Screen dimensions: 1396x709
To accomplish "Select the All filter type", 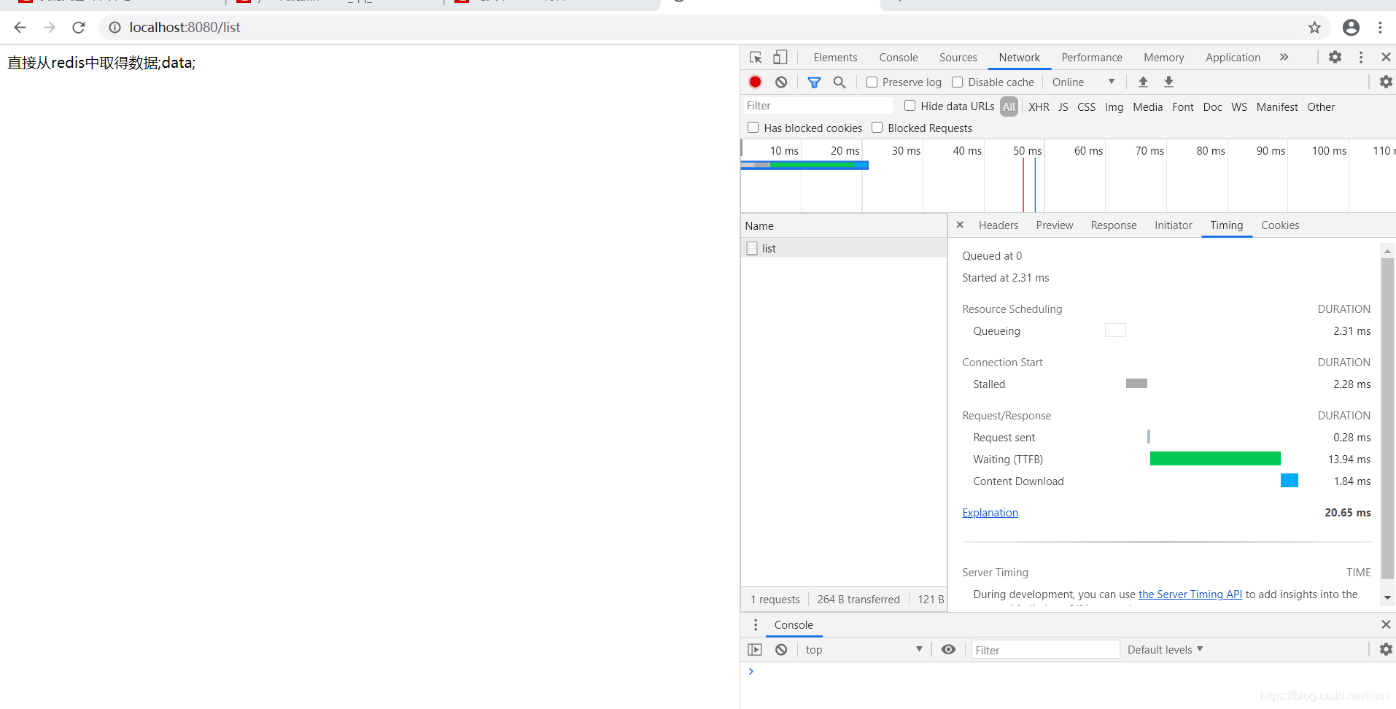I will tap(1009, 106).
